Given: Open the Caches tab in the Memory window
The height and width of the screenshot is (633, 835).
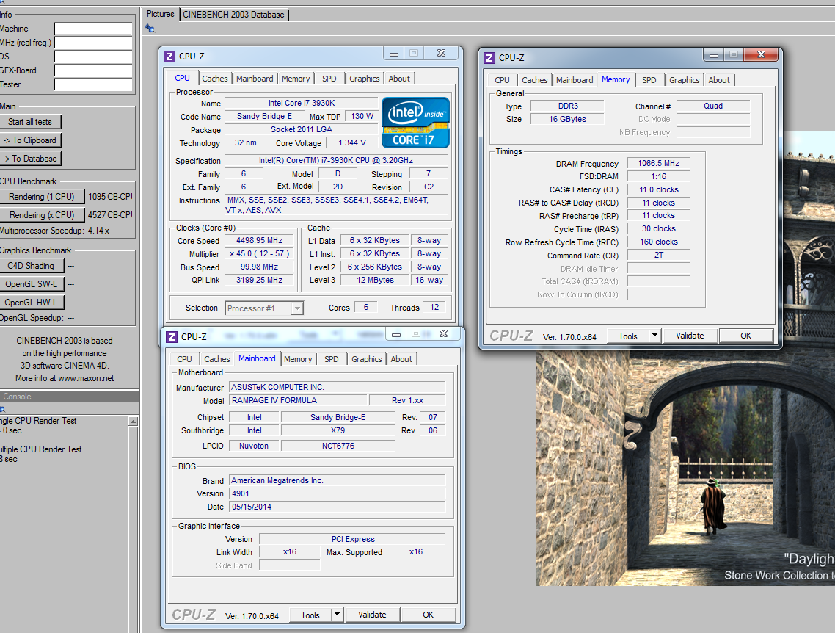Looking at the screenshot, I should point(535,80).
